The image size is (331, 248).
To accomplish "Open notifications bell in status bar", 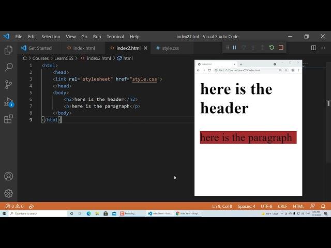I will (323, 206).
